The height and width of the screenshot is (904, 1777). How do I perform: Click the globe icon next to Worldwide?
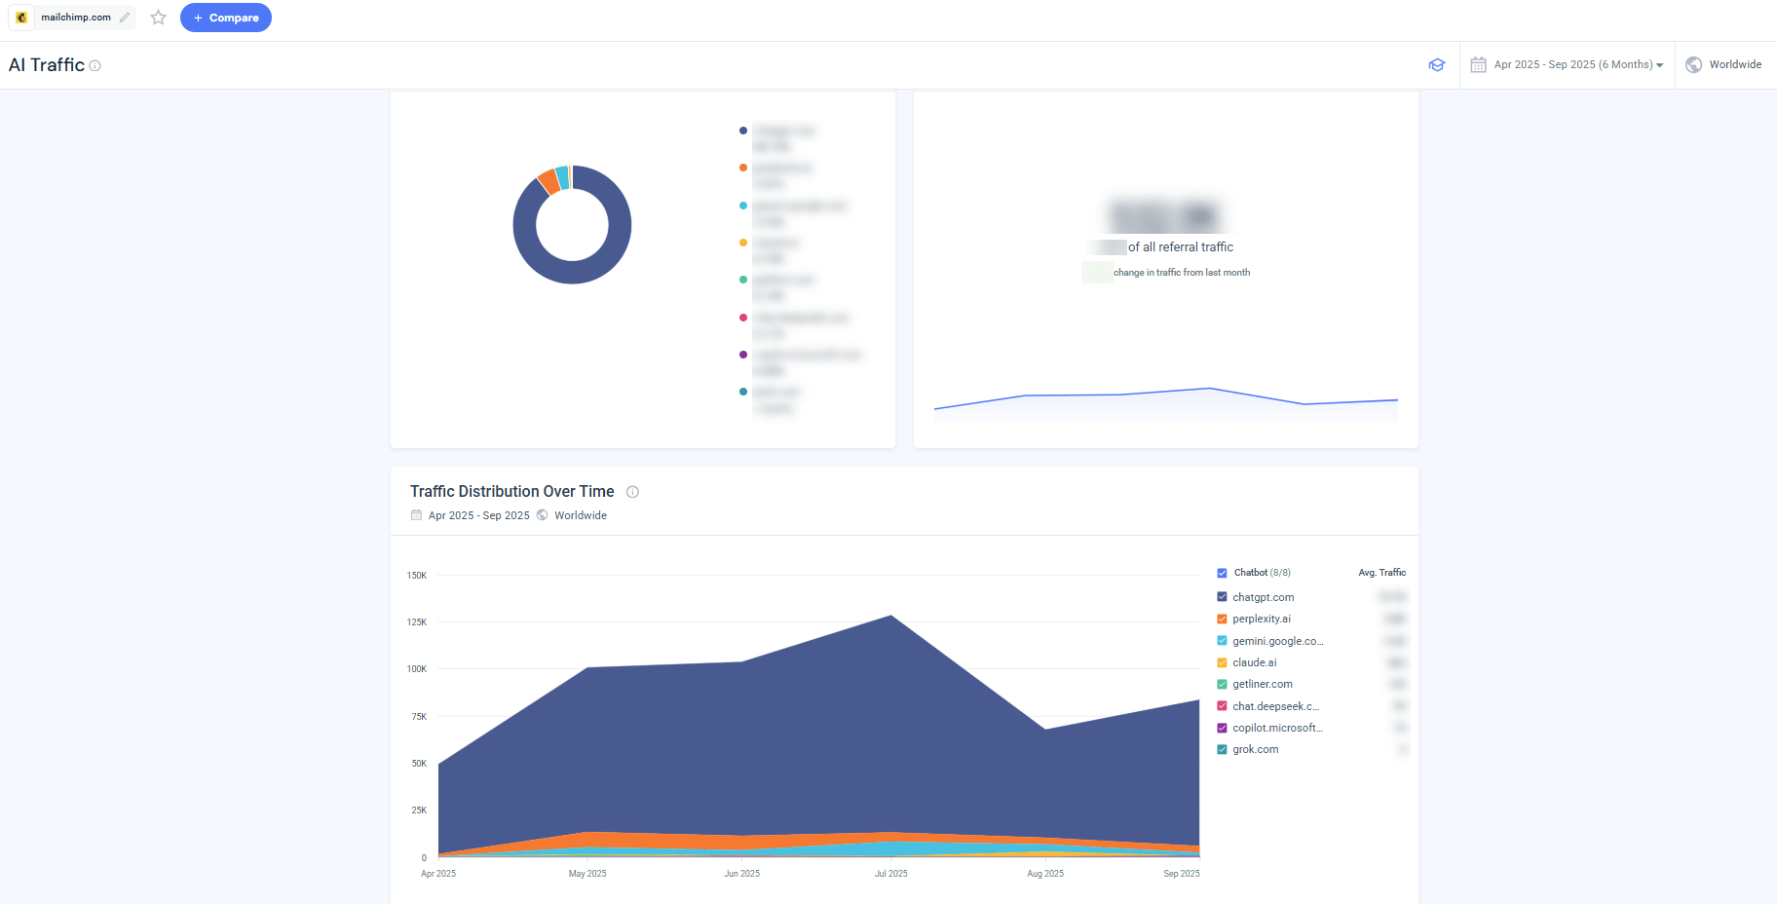point(1692,64)
